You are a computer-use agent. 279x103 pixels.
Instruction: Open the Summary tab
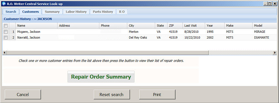[x=52, y=12]
